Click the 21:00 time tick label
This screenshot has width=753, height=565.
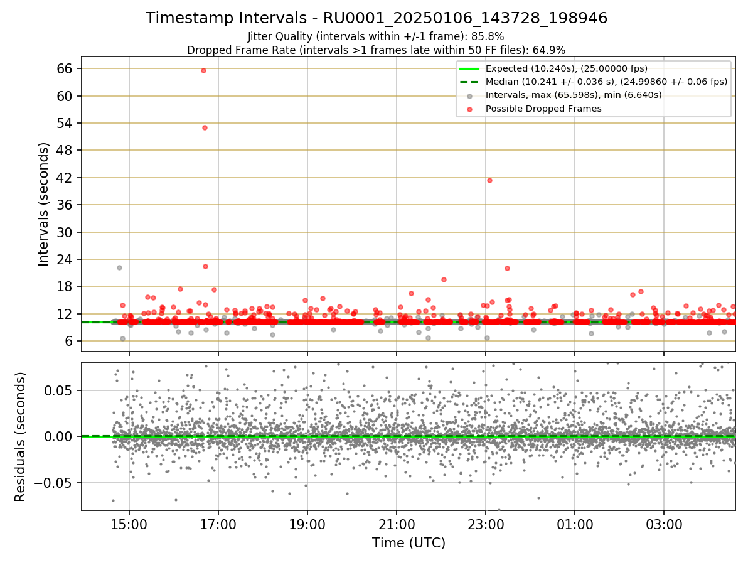(x=397, y=524)
